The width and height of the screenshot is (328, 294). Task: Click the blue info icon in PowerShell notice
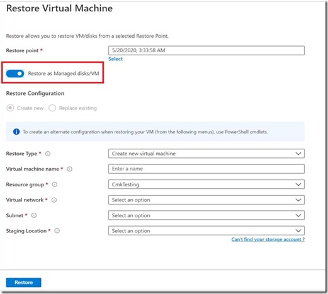coord(16,132)
